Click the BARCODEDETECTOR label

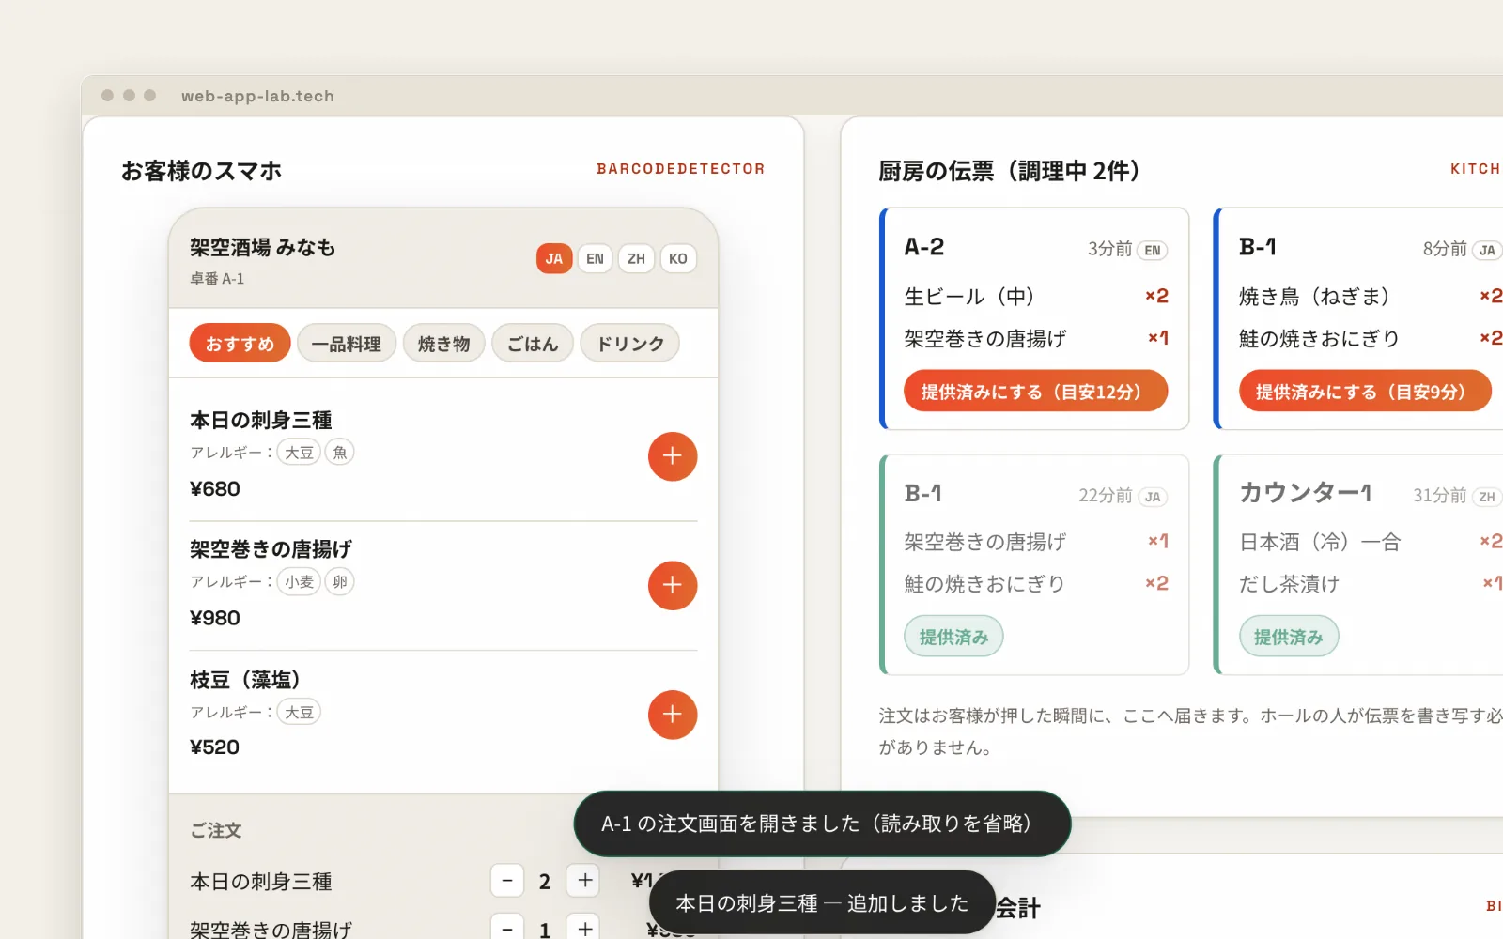click(x=681, y=169)
